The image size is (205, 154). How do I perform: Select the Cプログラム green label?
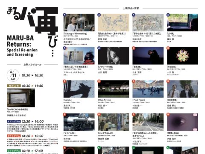pyautogui.click(x=14, y=151)
